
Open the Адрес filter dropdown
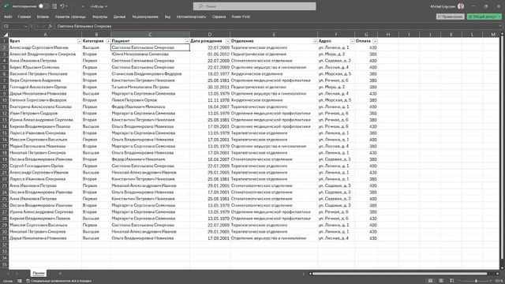pos(352,41)
